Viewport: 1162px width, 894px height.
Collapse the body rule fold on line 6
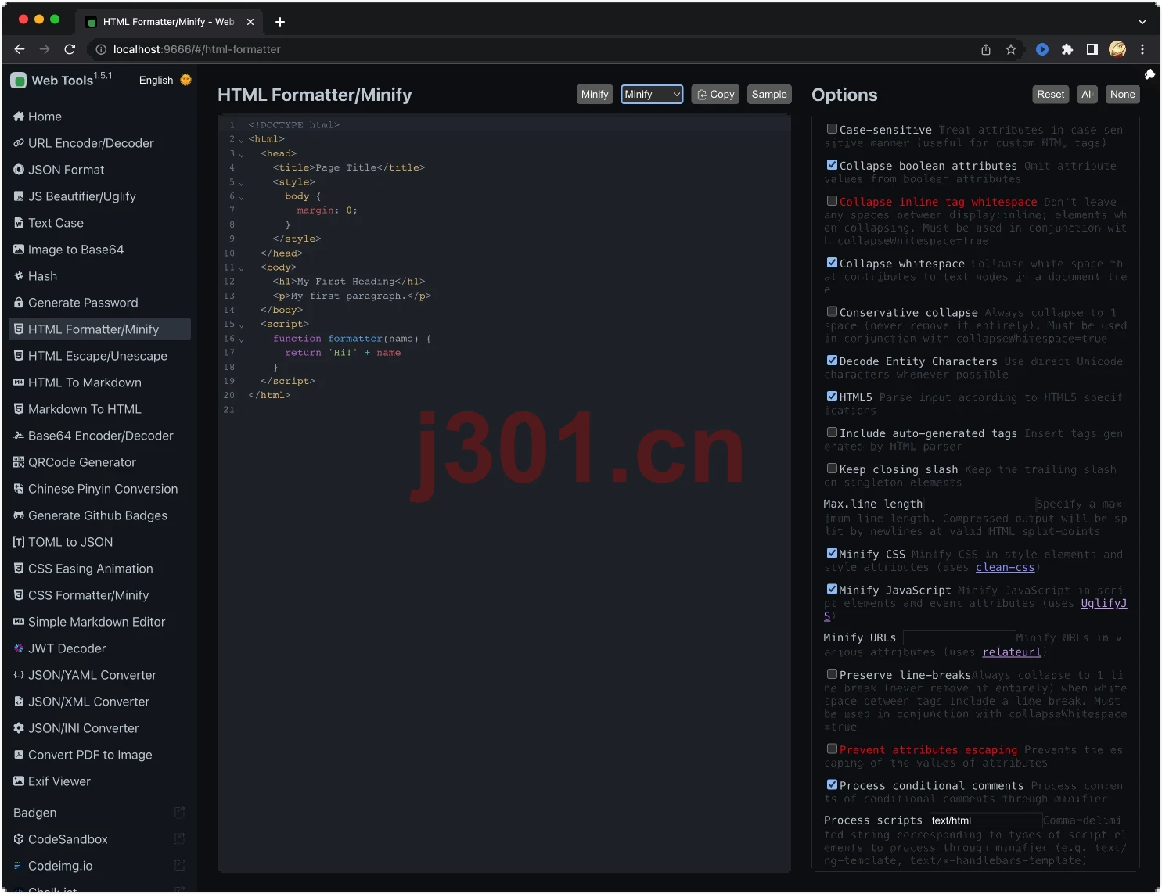point(241,197)
